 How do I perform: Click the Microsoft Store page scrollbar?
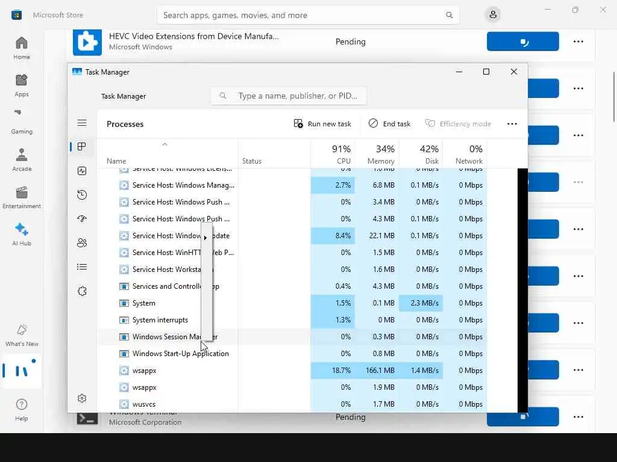click(614, 97)
